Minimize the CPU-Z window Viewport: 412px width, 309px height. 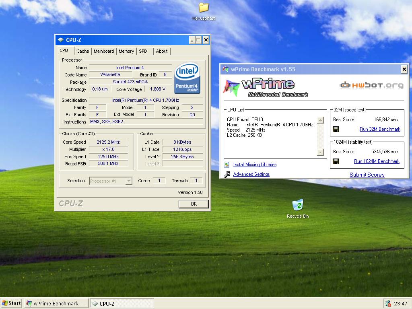pos(192,40)
